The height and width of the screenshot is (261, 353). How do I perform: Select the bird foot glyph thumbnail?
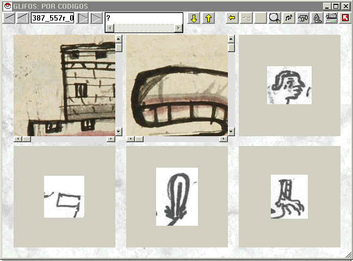(289, 196)
